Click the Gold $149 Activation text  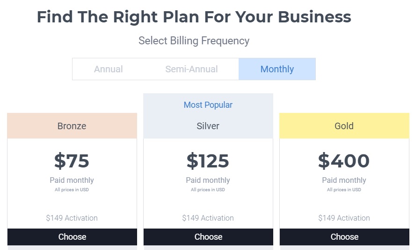(x=344, y=218)
